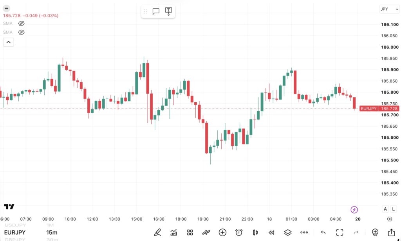Open the layout grid icon
This screenshot has height=241, width=401.
(190, 232)
